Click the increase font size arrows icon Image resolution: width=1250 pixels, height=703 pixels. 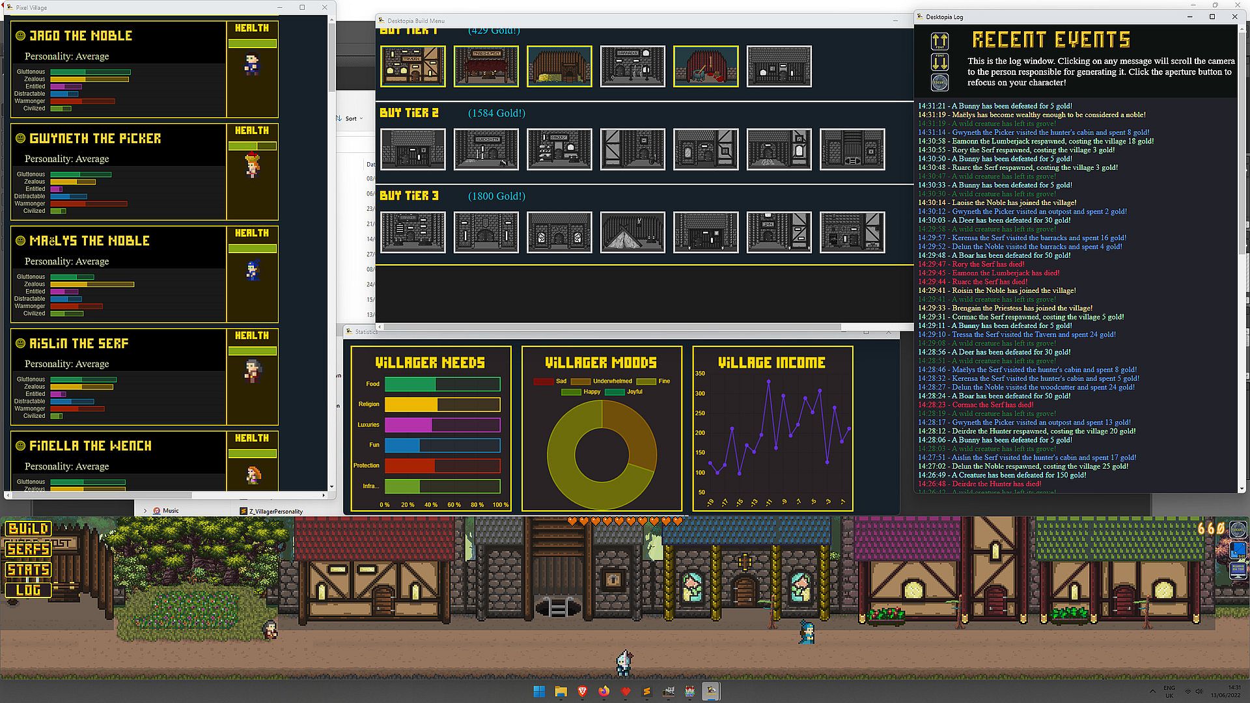pyautogui.click(x=940, y=42)
